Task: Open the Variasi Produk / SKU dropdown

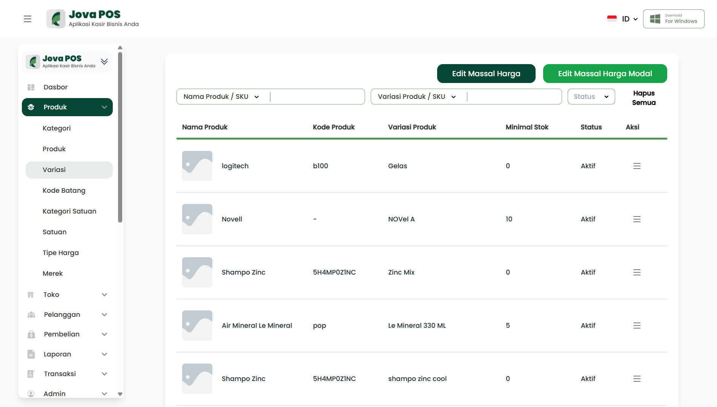Action: [x=417, y=97]
